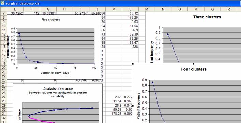Click Variance axis label

pyautogui.click(x=19, y=115)
